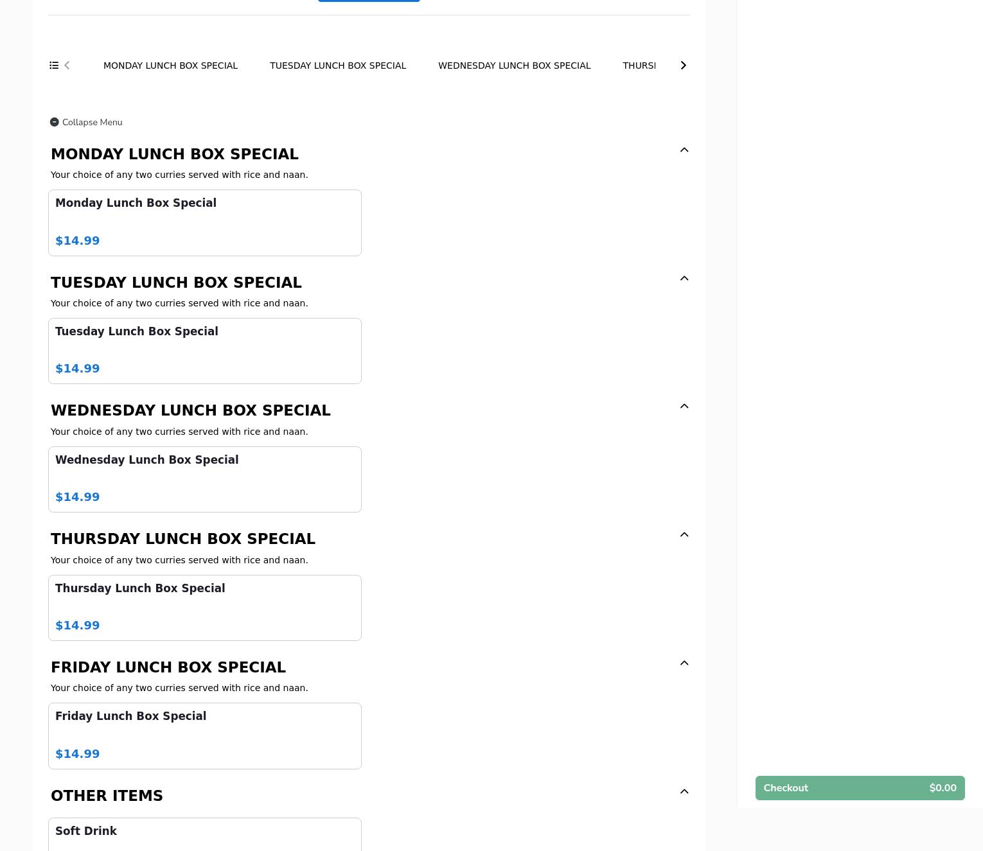
Task: Jump to Tuesday Lunch Box Special tab
Action: pyautogui.click(x=338, y=66)
